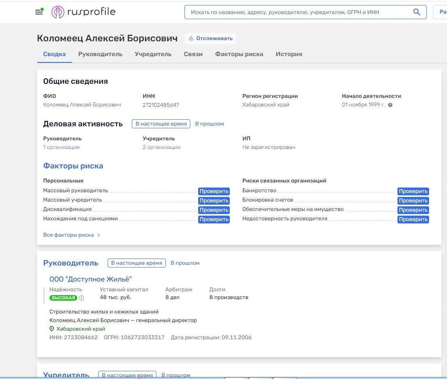
Task: Open ООО "Доступное Жильё" company link
Action: (x=90, y=279)
